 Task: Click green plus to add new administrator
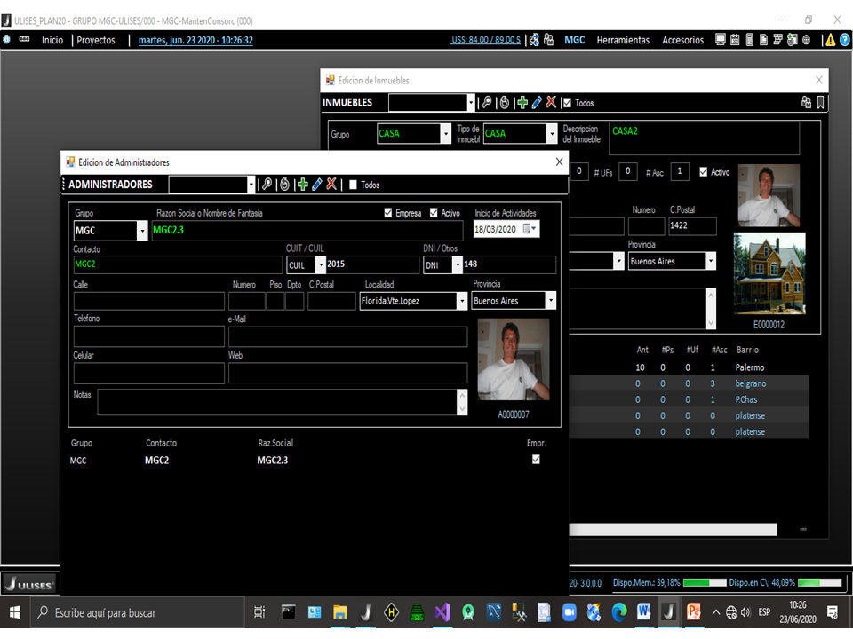pos(302,185)
